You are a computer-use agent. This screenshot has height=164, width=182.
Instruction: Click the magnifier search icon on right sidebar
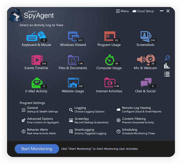coord(167,58)
